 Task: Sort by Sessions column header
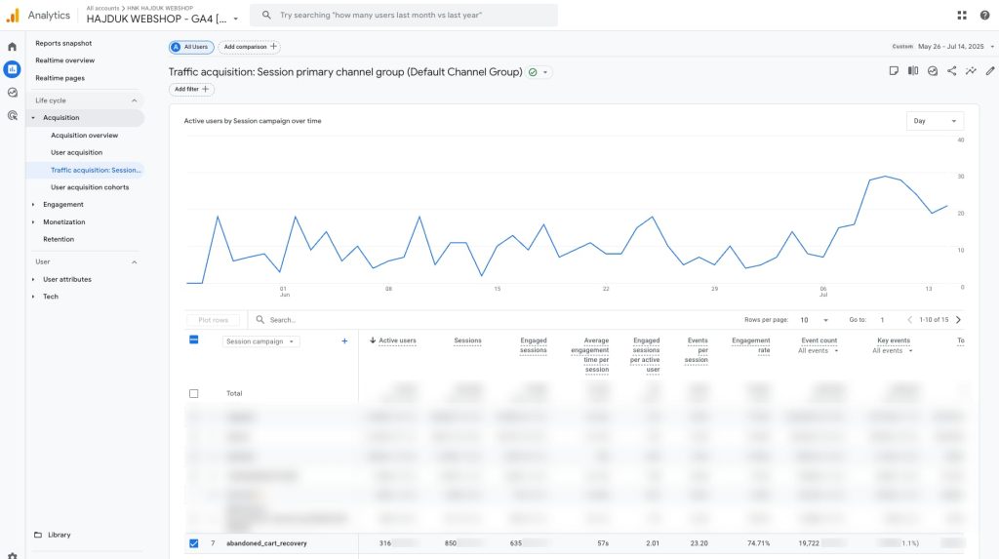(x=467, y=340)
